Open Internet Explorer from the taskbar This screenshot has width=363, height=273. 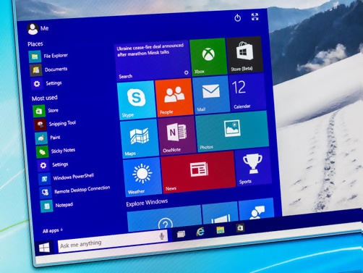[x=200, y=232]
